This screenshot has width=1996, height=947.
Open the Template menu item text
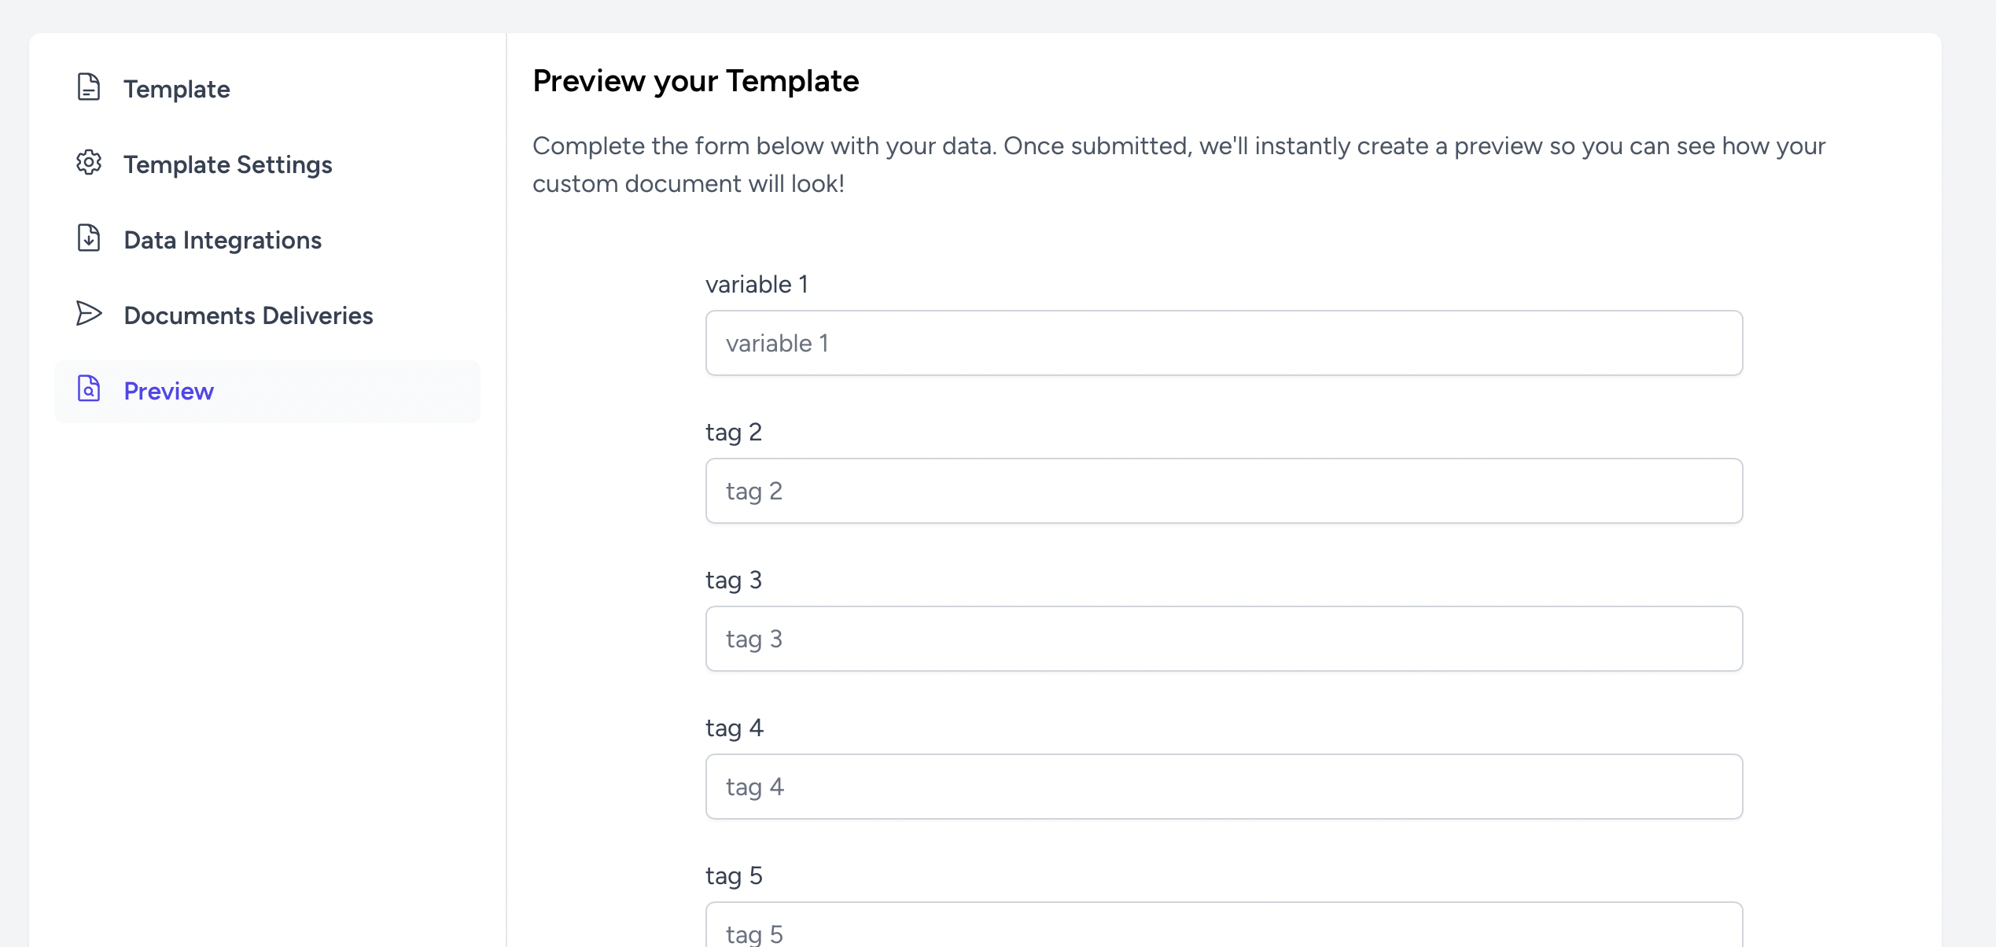click(x=176, y=89)
